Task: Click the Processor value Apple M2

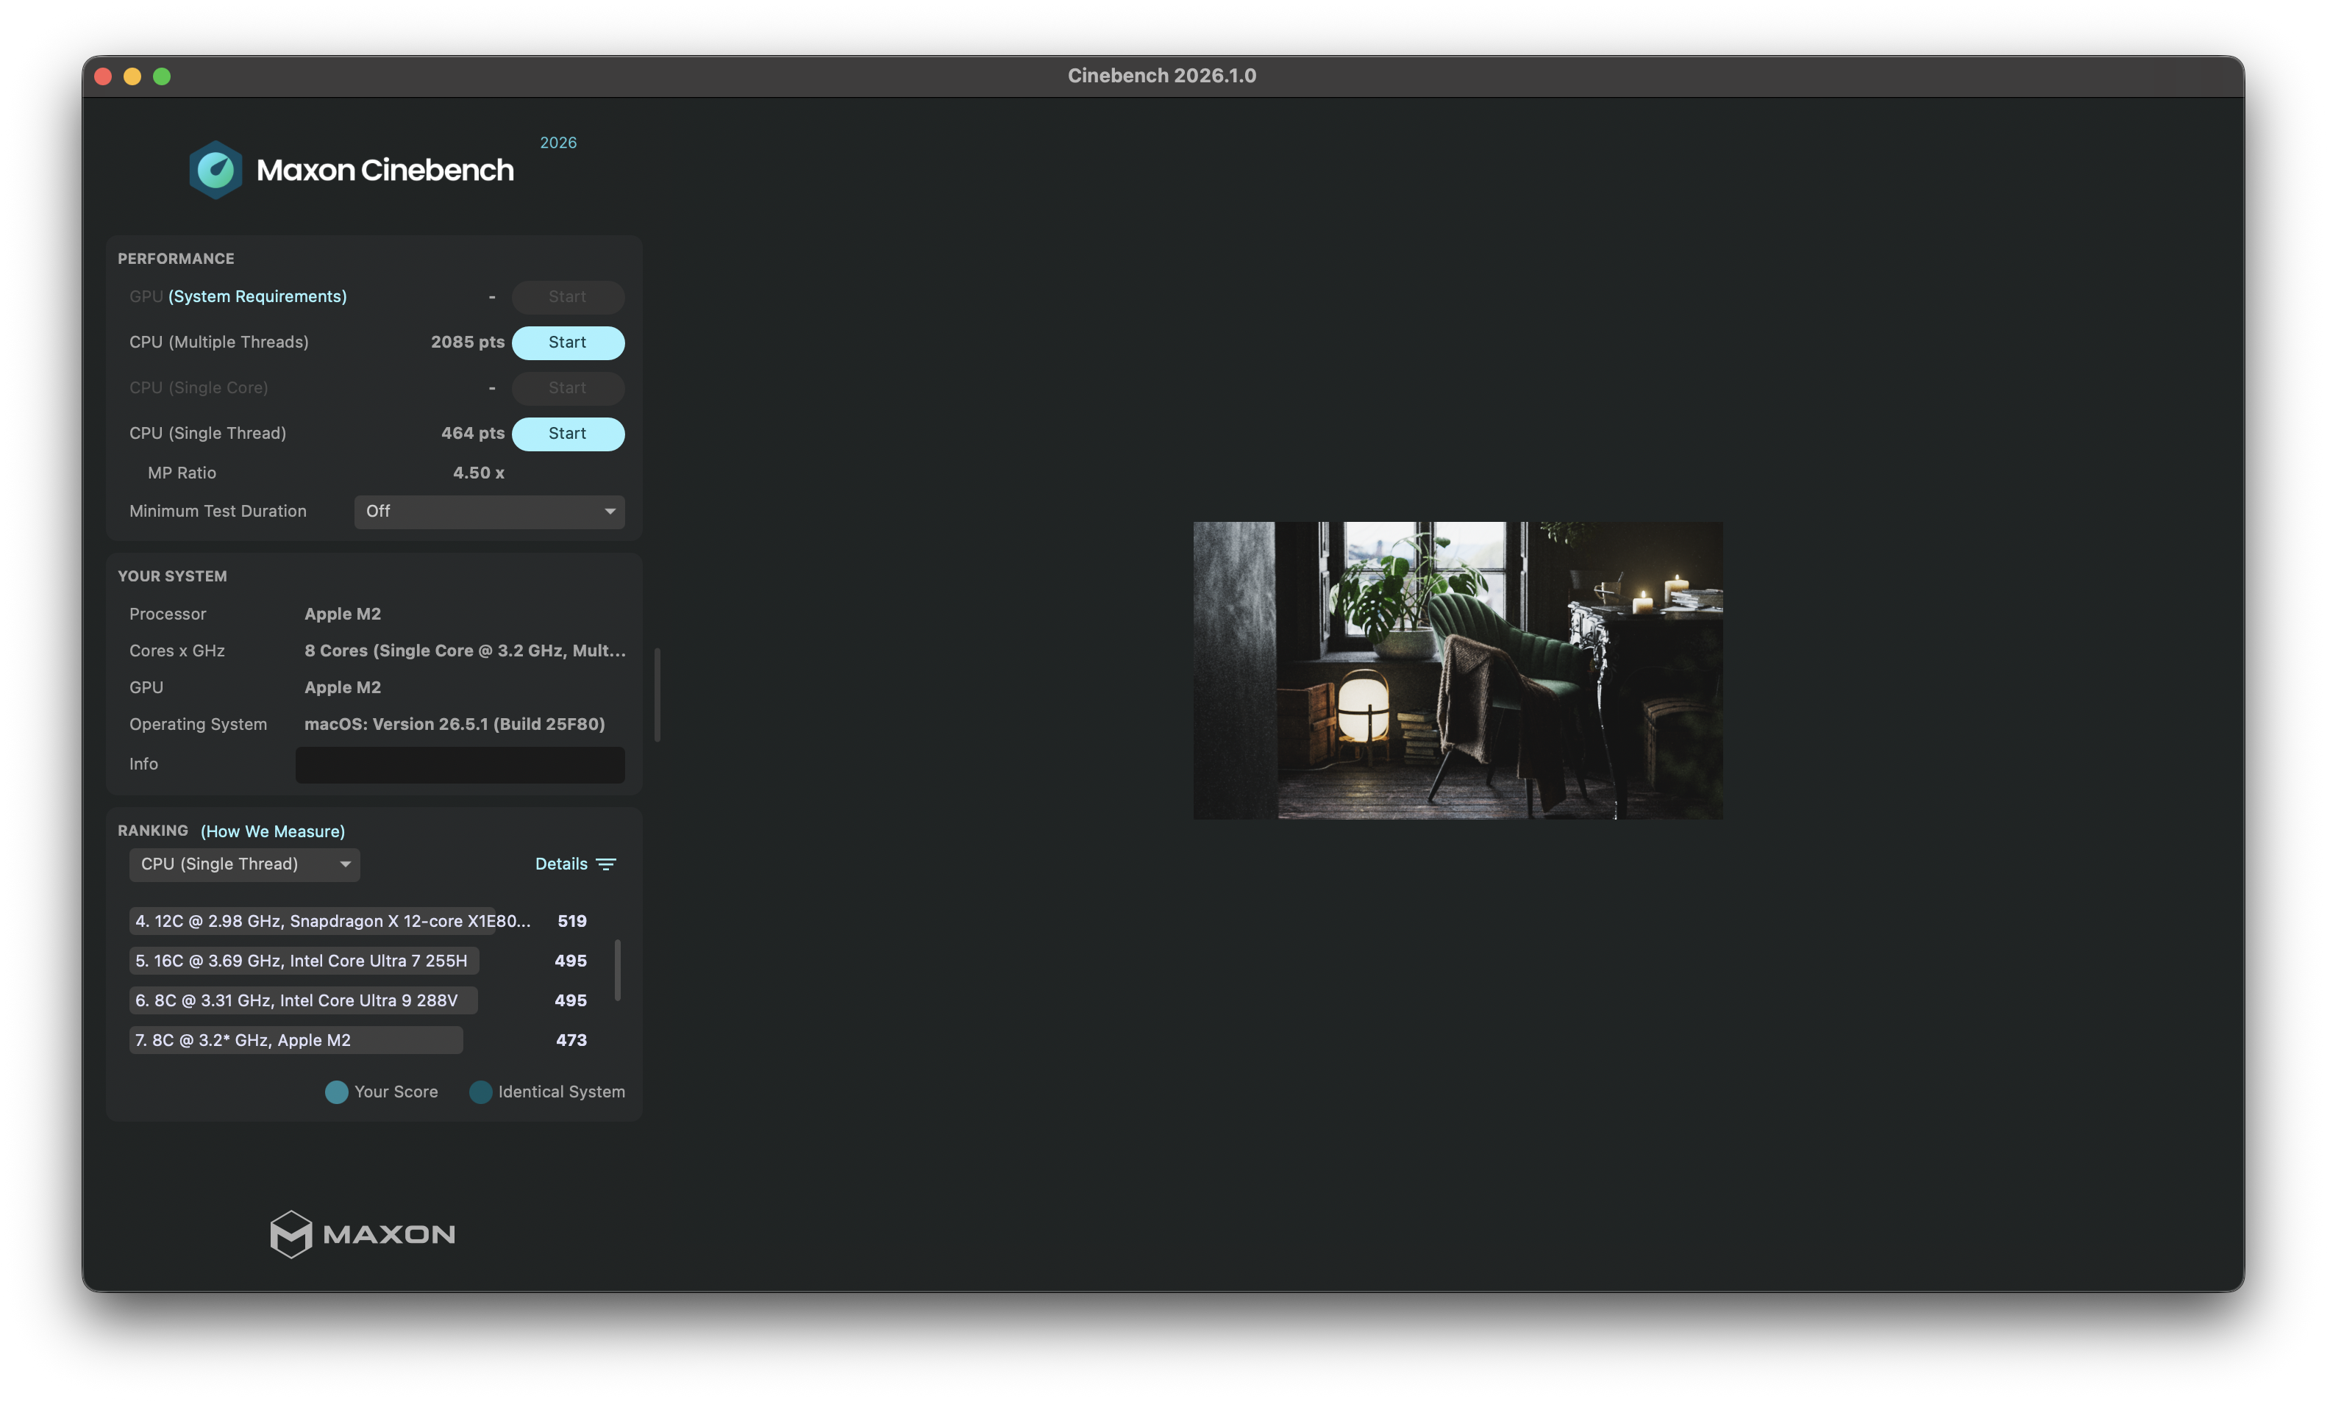Action: (342, 614)
